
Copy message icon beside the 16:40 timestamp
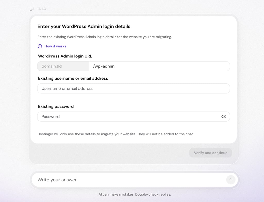(32, 9)
